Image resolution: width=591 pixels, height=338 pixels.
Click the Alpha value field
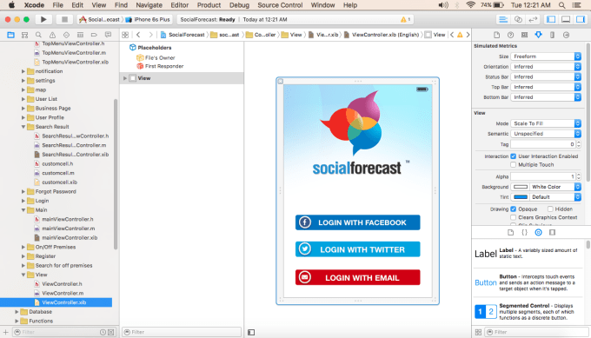pyautogui.click(x=543, y=176)
